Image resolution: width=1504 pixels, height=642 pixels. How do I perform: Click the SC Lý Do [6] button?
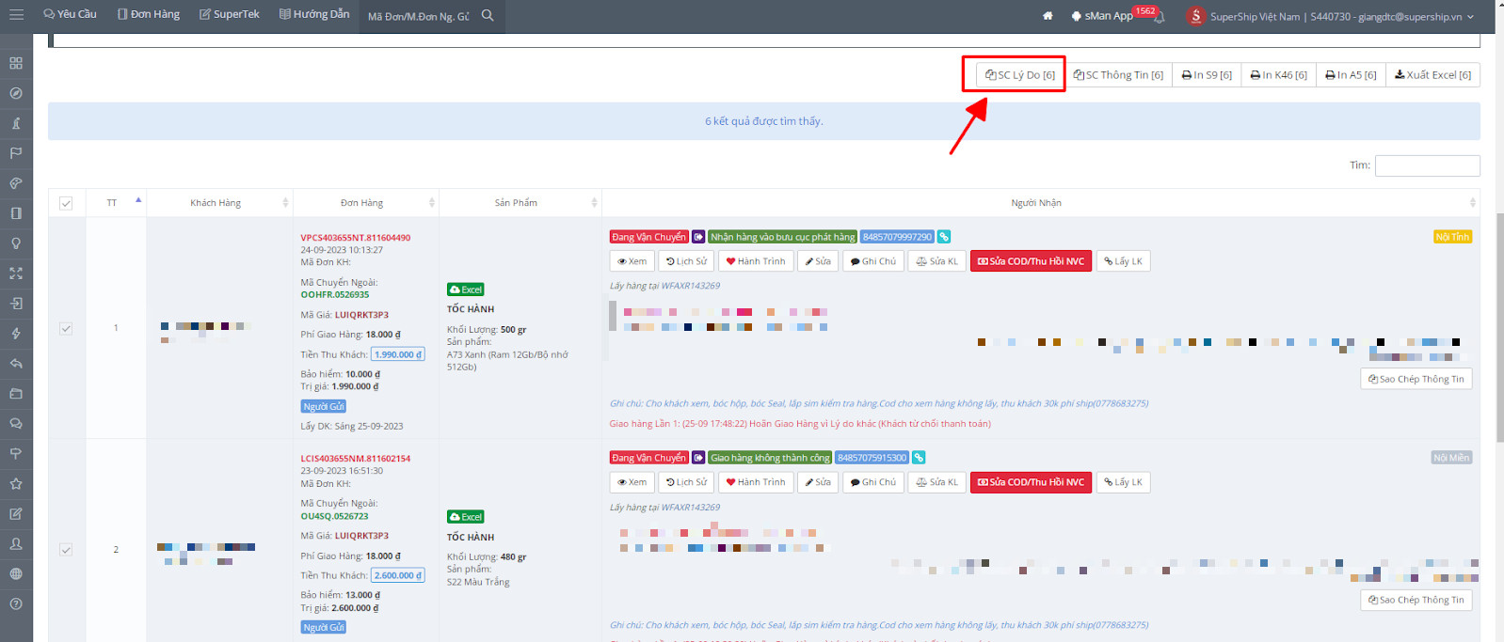1019,74
